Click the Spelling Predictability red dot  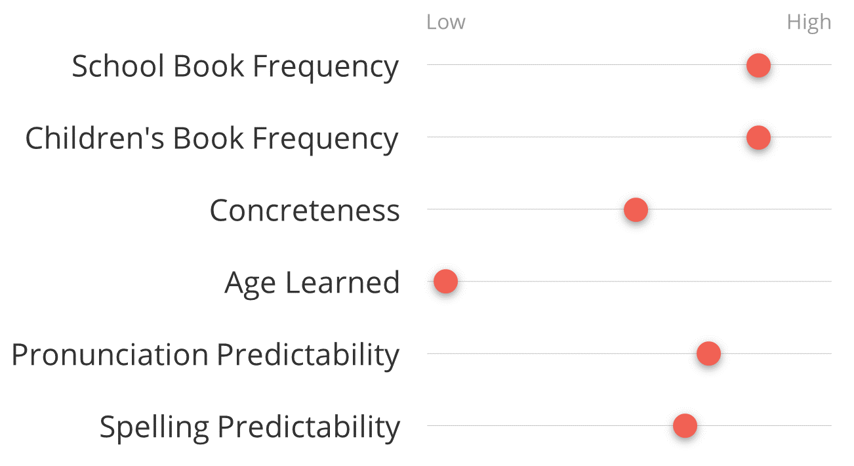(685, 427)
